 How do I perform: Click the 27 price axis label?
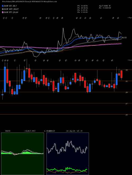[126, 104]
